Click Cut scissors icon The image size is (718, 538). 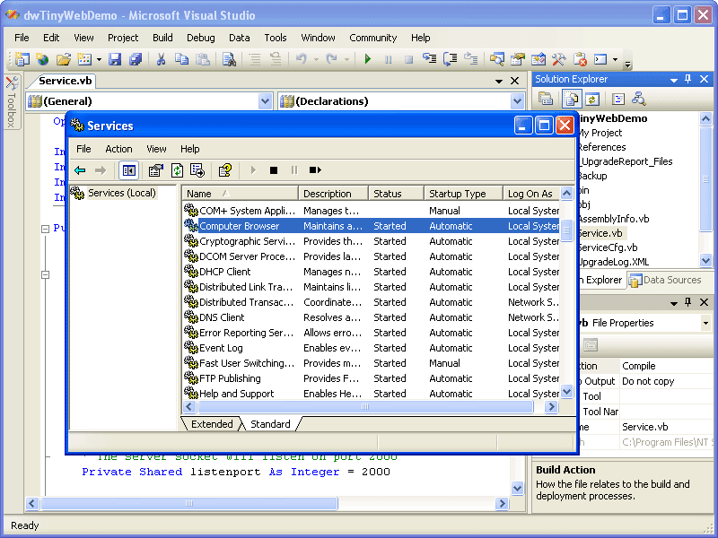coord(161,58)
